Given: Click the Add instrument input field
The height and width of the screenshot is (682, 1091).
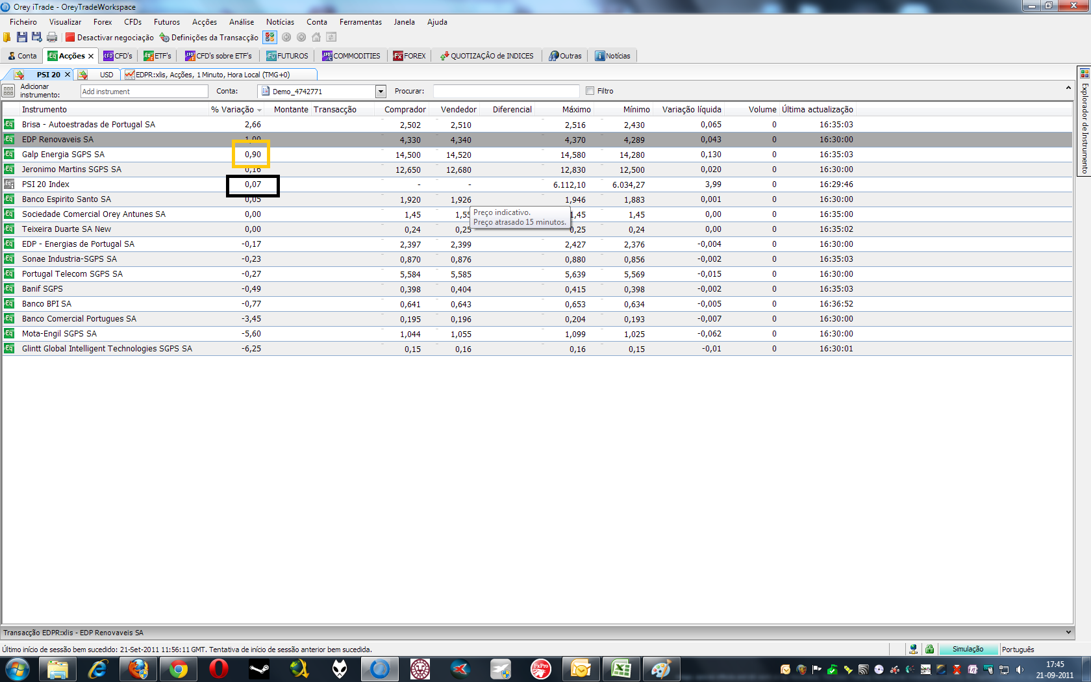Looking at the screenshot, I should [144, 92].
